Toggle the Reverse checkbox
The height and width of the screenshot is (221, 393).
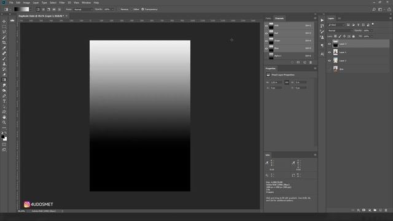click(119, 9)
